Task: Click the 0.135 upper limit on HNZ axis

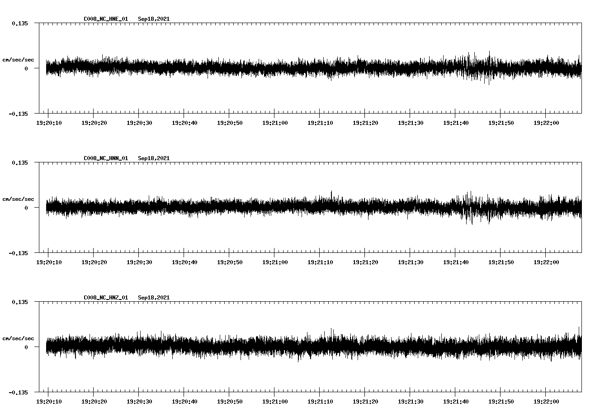Action: pos(19,302)
